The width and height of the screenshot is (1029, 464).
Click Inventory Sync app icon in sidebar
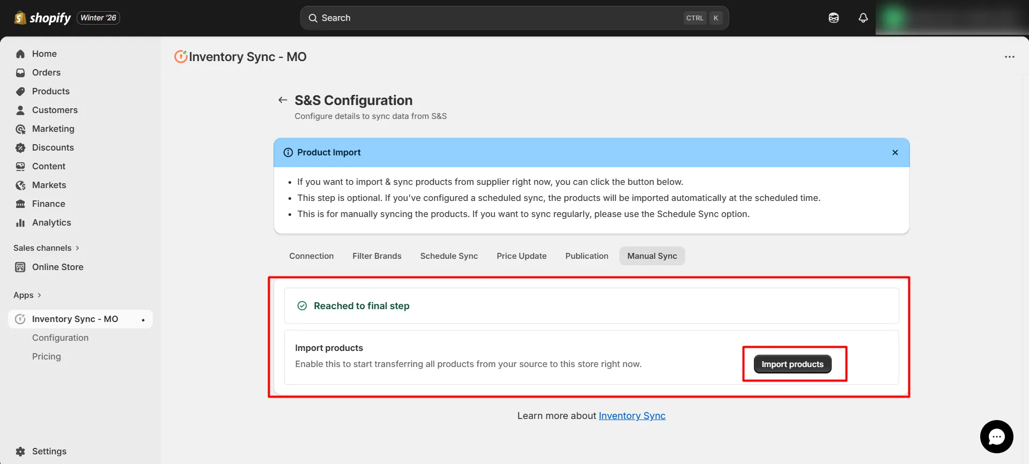click(x=20, y=319)
